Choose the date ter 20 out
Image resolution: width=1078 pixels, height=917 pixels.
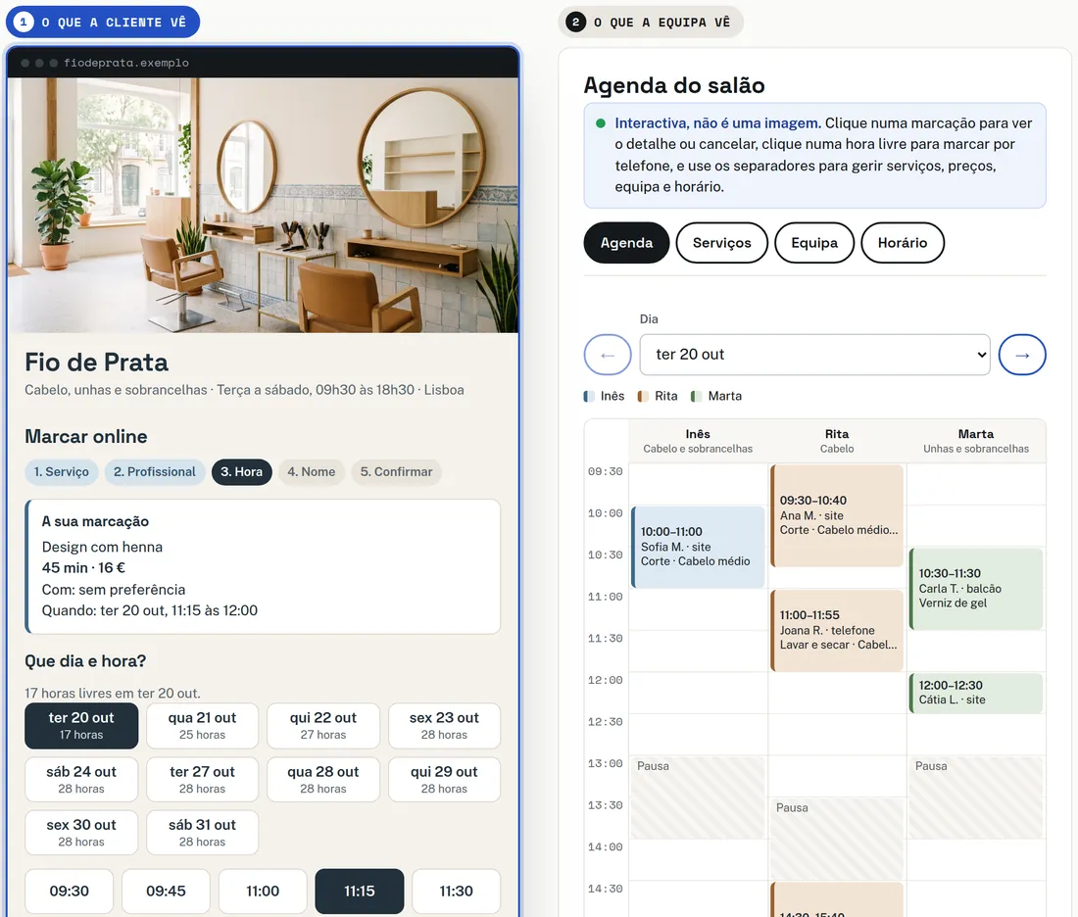pos(81,725)
